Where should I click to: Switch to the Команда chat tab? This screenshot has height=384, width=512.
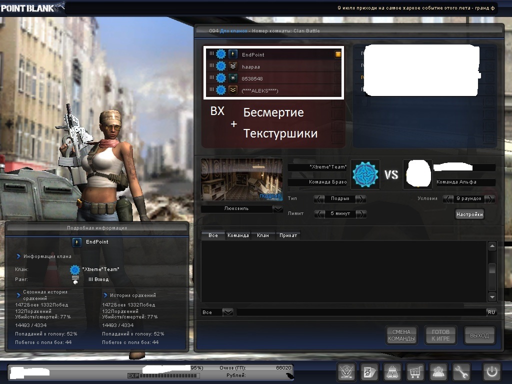click(x=238, y=235)
